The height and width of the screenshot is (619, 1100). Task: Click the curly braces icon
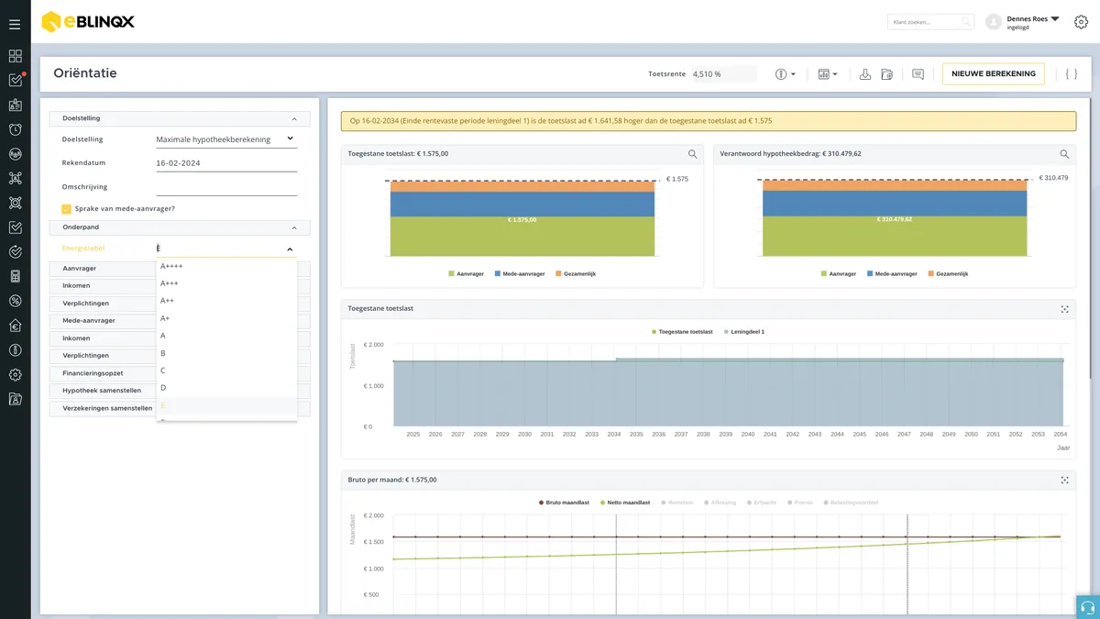[x=1071, y=74]
